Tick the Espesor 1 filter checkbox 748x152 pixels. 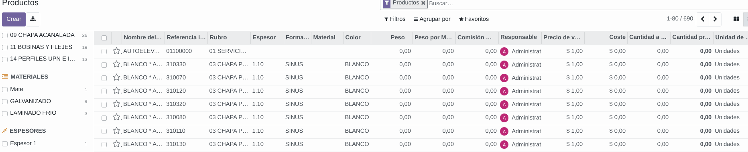(x=5, y=144)
